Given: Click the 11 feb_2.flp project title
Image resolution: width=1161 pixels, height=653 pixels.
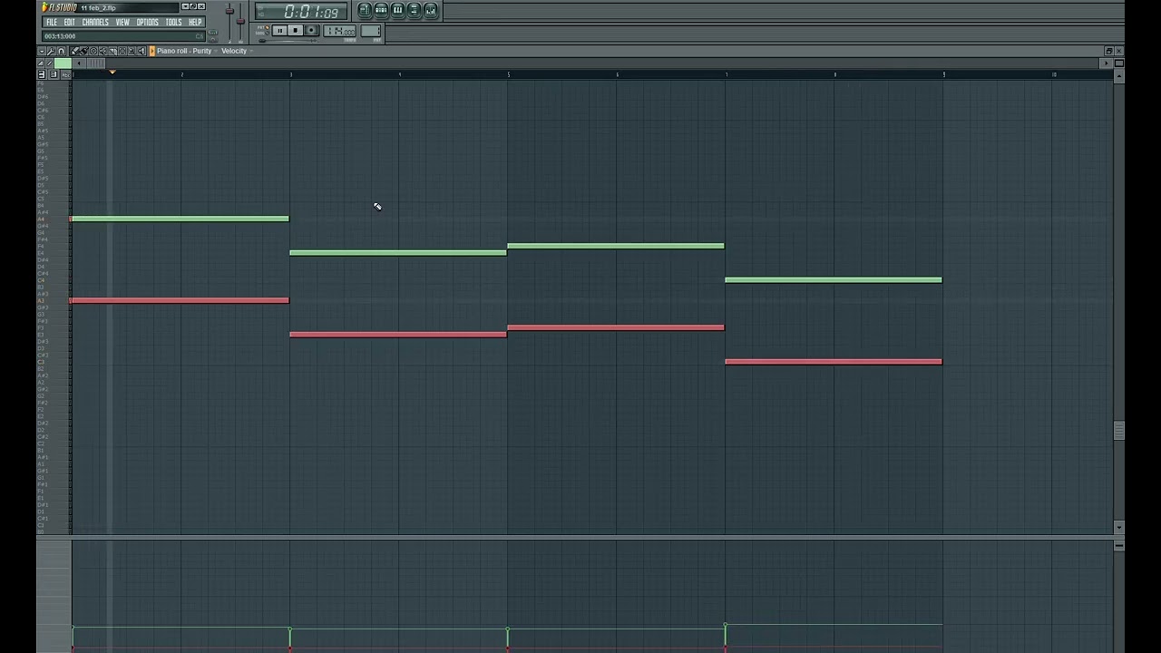Looking at the screenshot, I should [x=98, y=7].
